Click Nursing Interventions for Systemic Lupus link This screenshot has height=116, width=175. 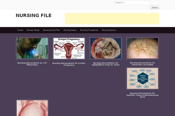click(x=142, y=95)
